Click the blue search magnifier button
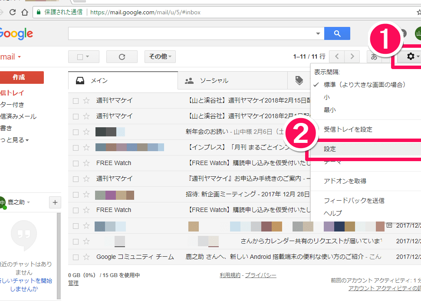 tap(337, 33)
